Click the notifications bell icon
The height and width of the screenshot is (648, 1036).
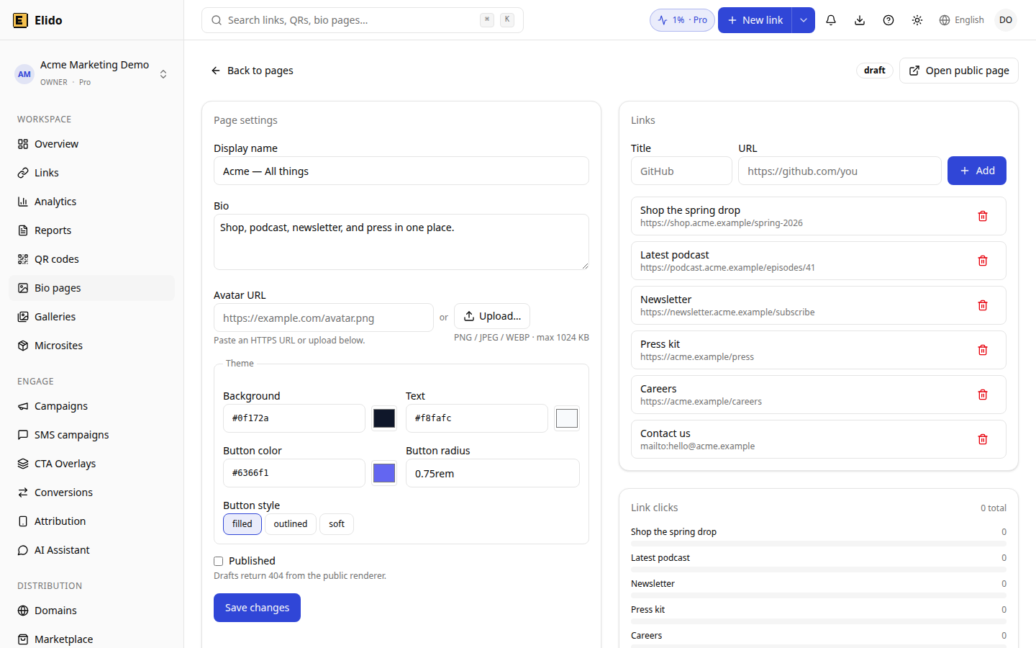pos(831,20)
